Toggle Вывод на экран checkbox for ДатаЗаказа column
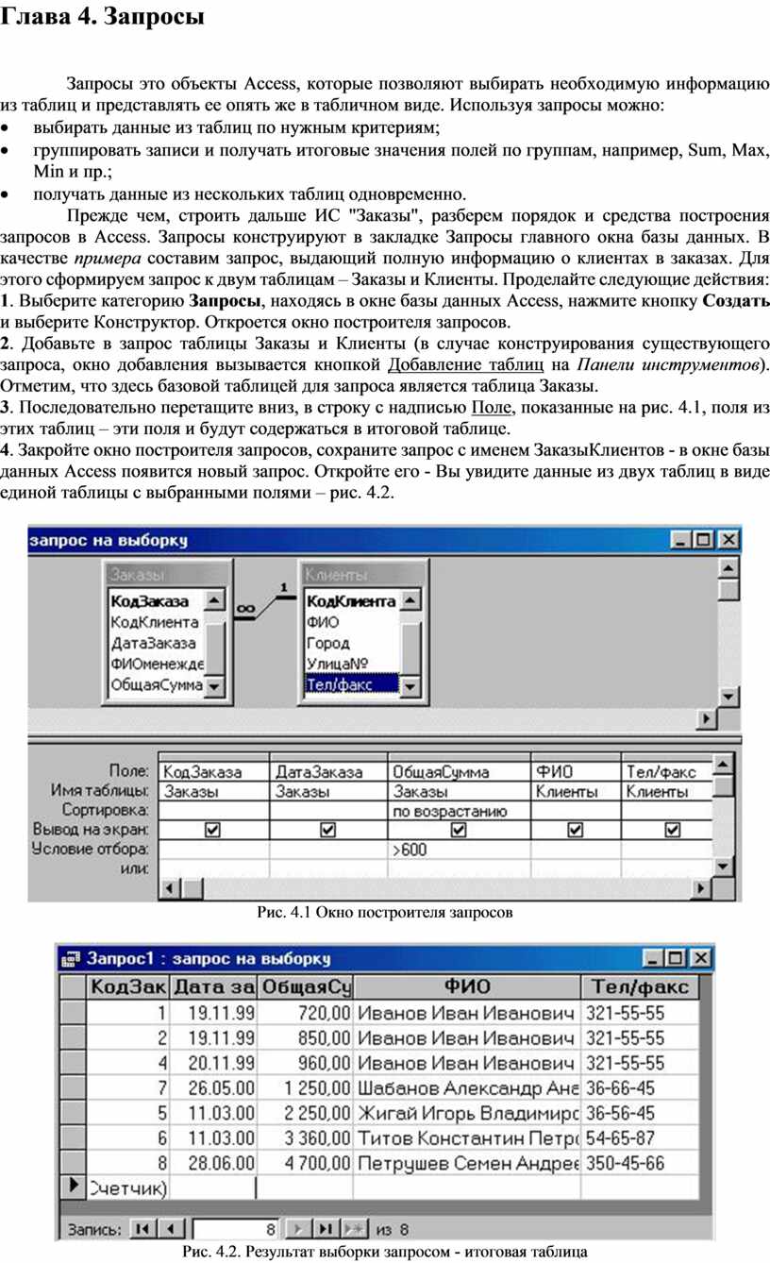 pos(327,830)
